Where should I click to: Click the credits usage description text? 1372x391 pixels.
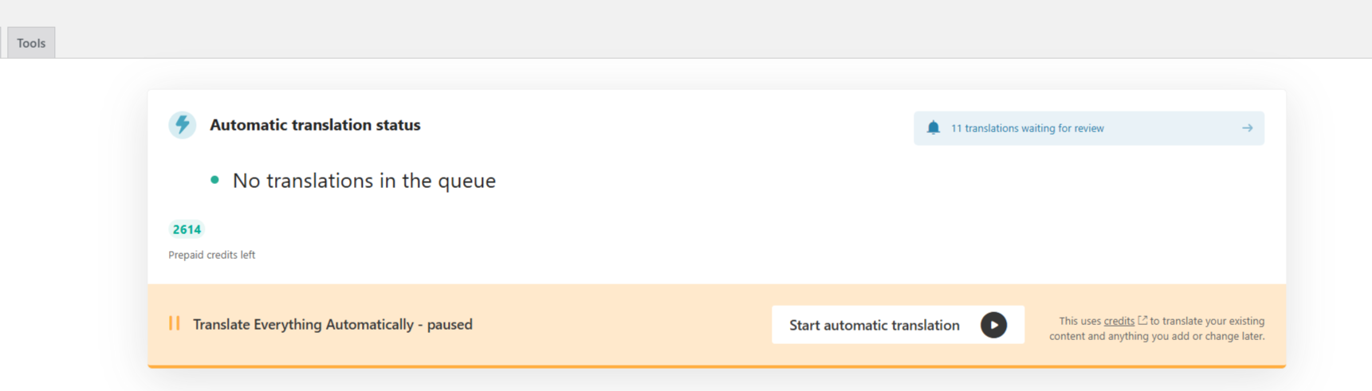click(x=1157, y=329)
